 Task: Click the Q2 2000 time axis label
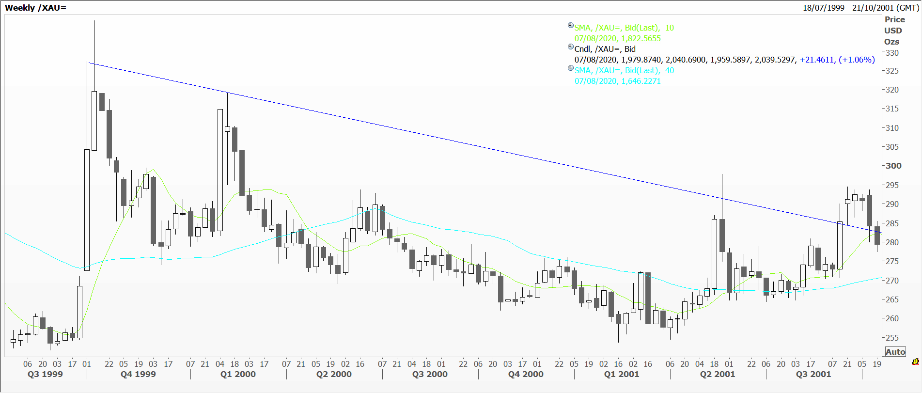(334, 374)
